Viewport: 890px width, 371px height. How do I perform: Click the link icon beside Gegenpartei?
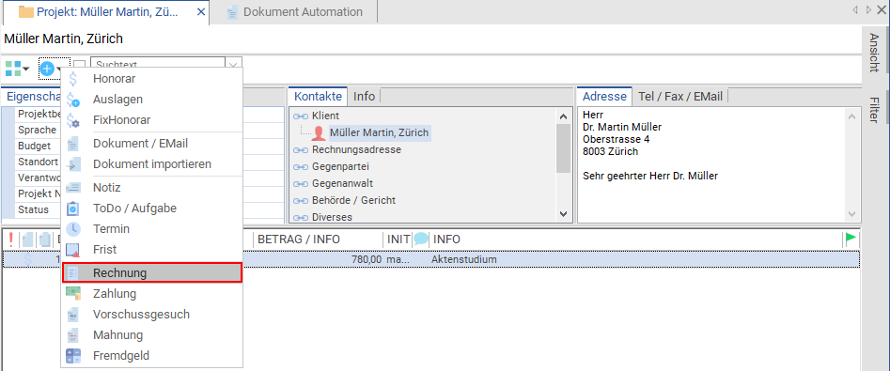point(300,167)
